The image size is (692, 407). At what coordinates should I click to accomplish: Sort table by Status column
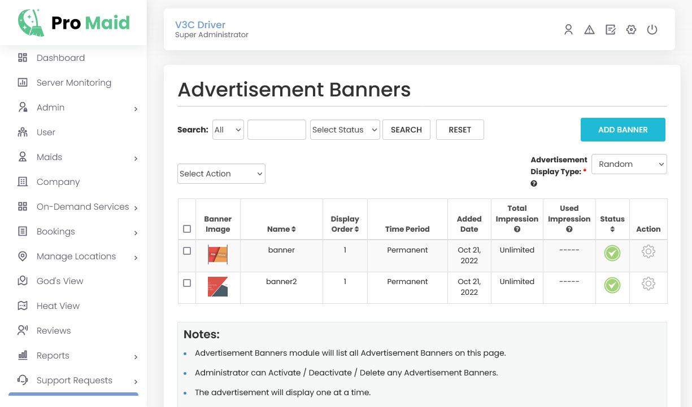[x=612, y=224]
